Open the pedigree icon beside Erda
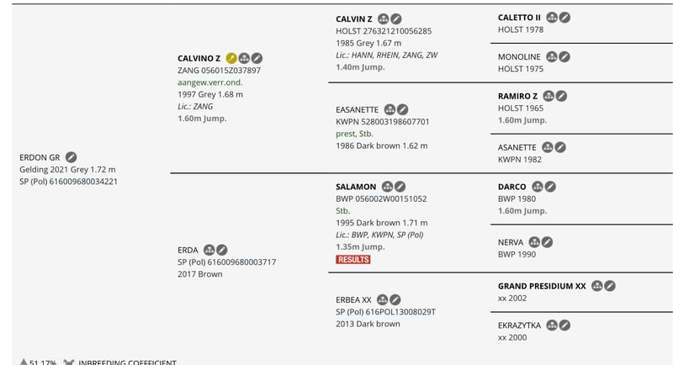Screen dimensions: 673x365 click(x=209, y=250)
